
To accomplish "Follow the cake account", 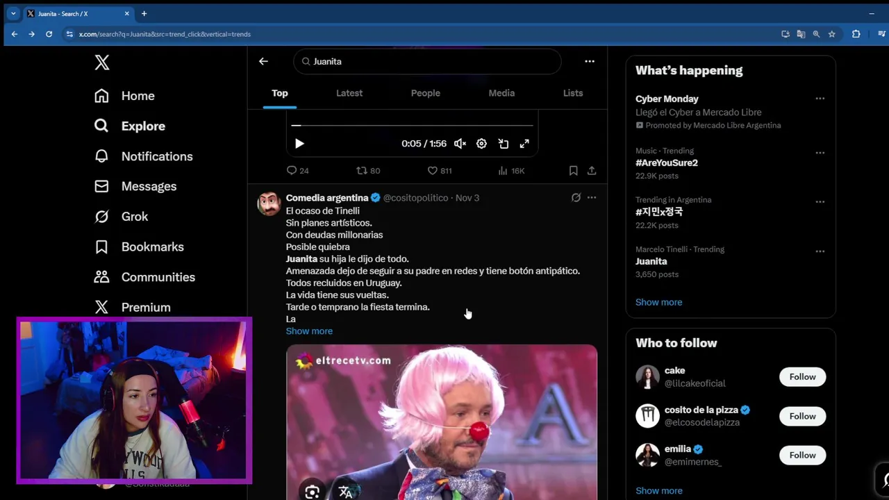I will [802, 376].
